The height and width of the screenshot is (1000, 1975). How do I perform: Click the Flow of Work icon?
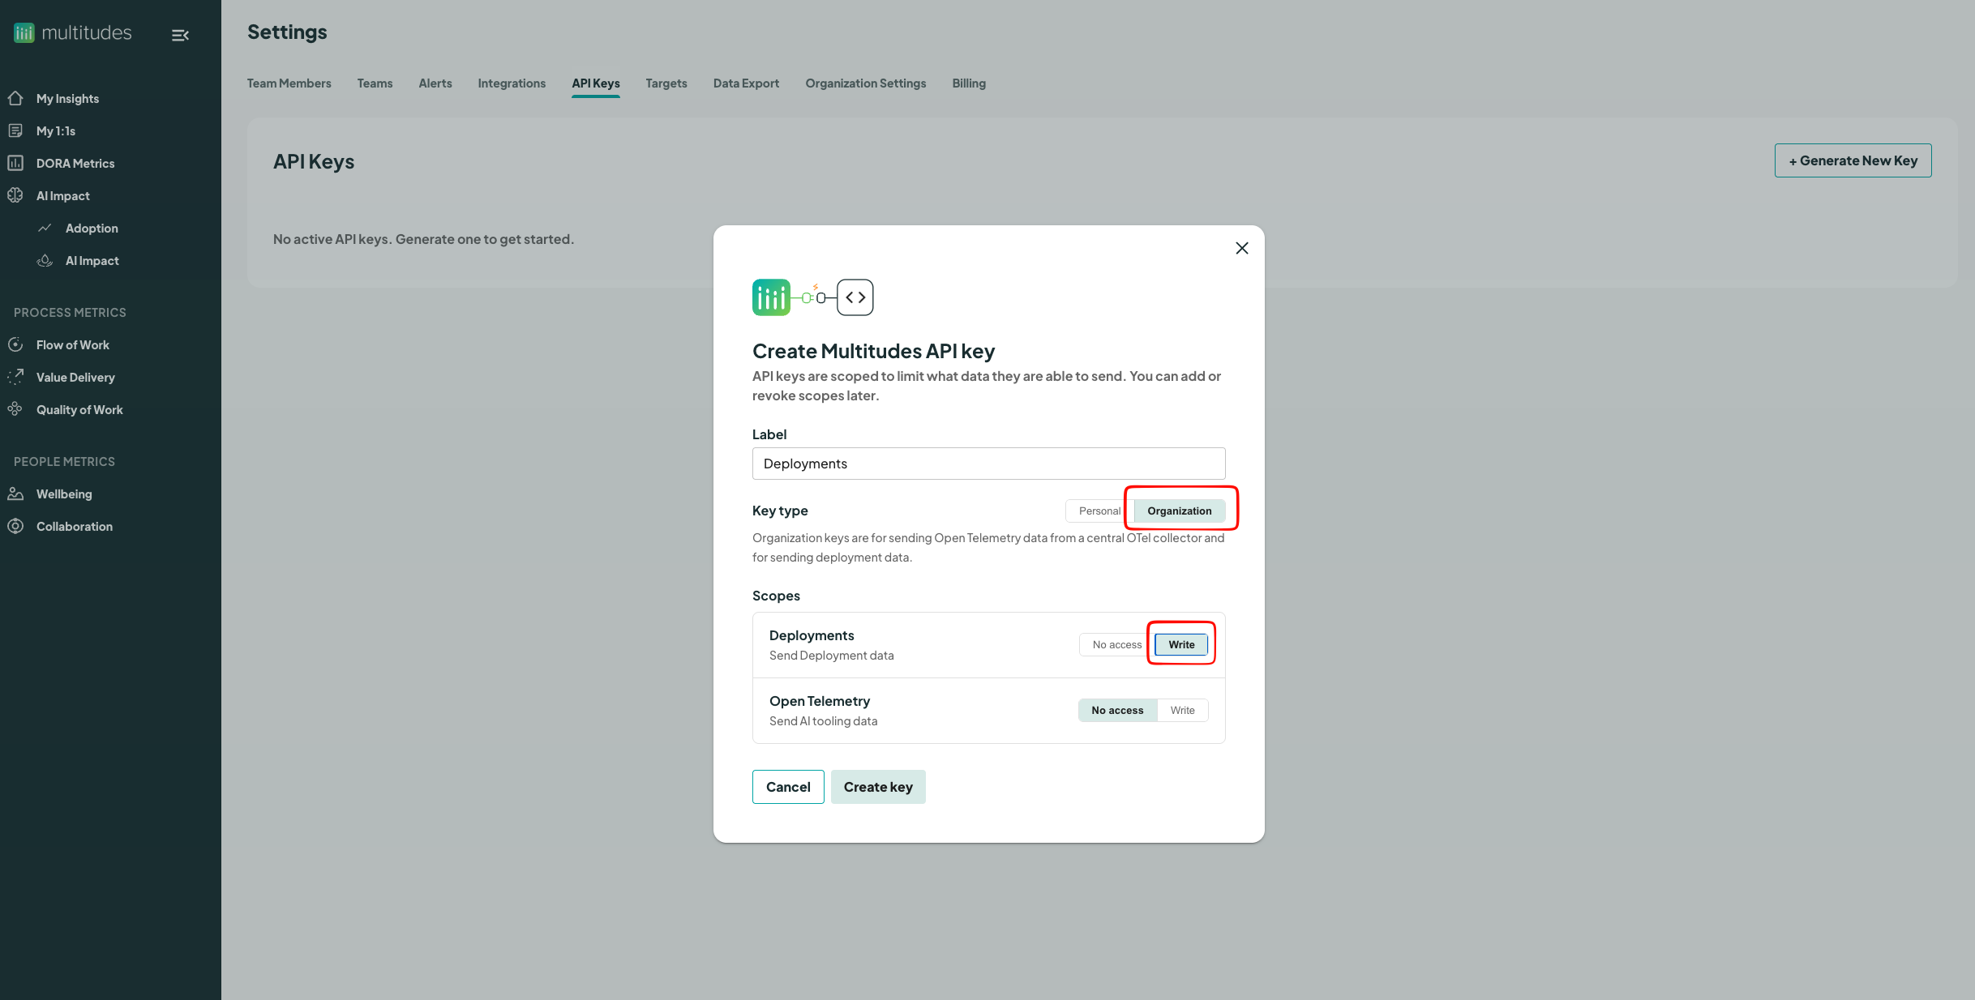tap(15, 344)
